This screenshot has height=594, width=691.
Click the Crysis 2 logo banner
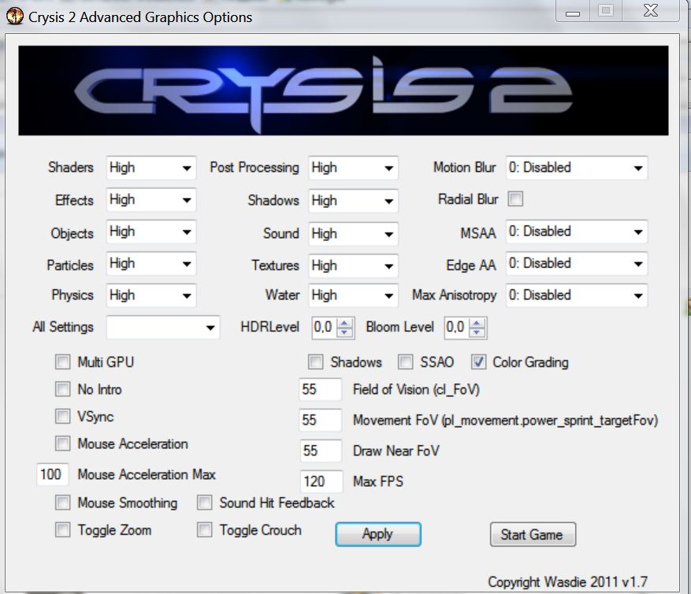pos(344,91)
